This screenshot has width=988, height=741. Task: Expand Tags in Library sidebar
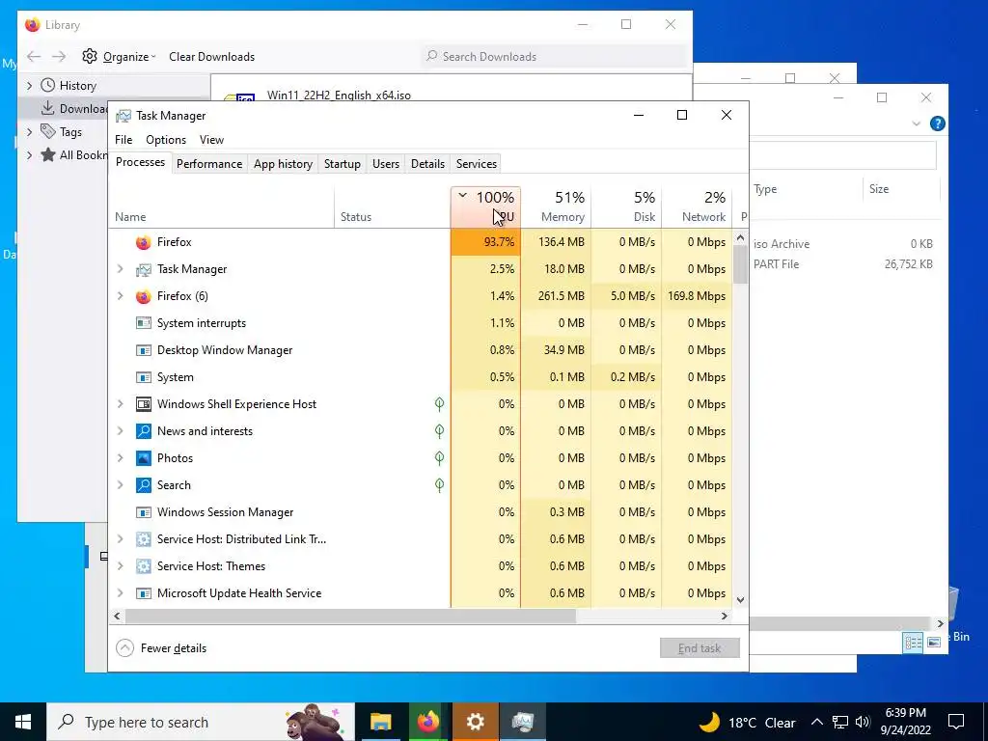coord(29,131)
